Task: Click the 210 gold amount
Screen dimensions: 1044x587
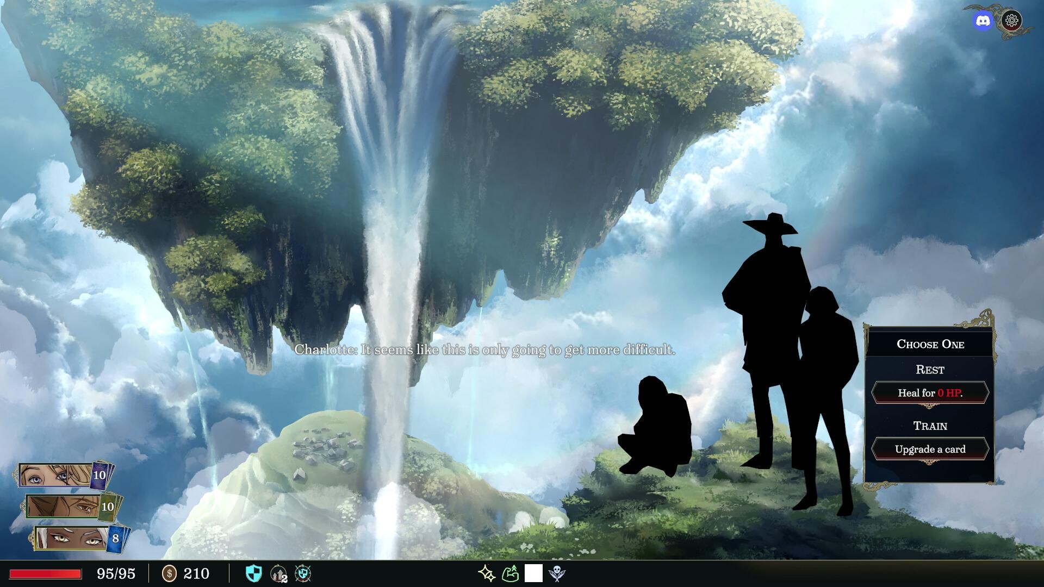Action: click(x=196, y=573)
